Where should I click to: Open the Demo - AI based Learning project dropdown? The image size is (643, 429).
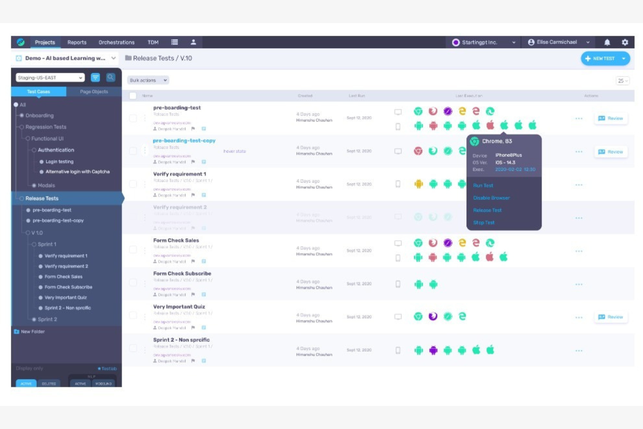point(65,58)
